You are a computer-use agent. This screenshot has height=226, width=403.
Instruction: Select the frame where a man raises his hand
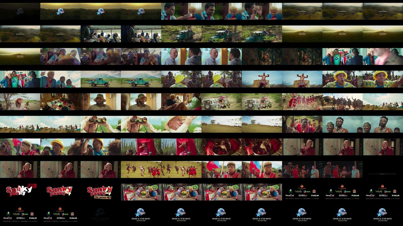click(262, 11)
